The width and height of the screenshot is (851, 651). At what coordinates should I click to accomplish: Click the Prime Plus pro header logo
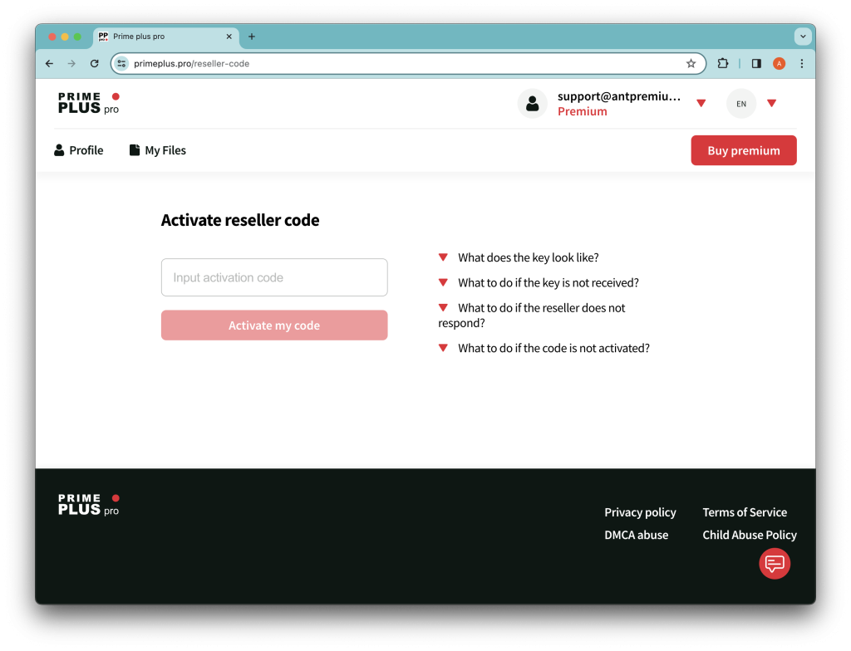(x=88, y=103)
